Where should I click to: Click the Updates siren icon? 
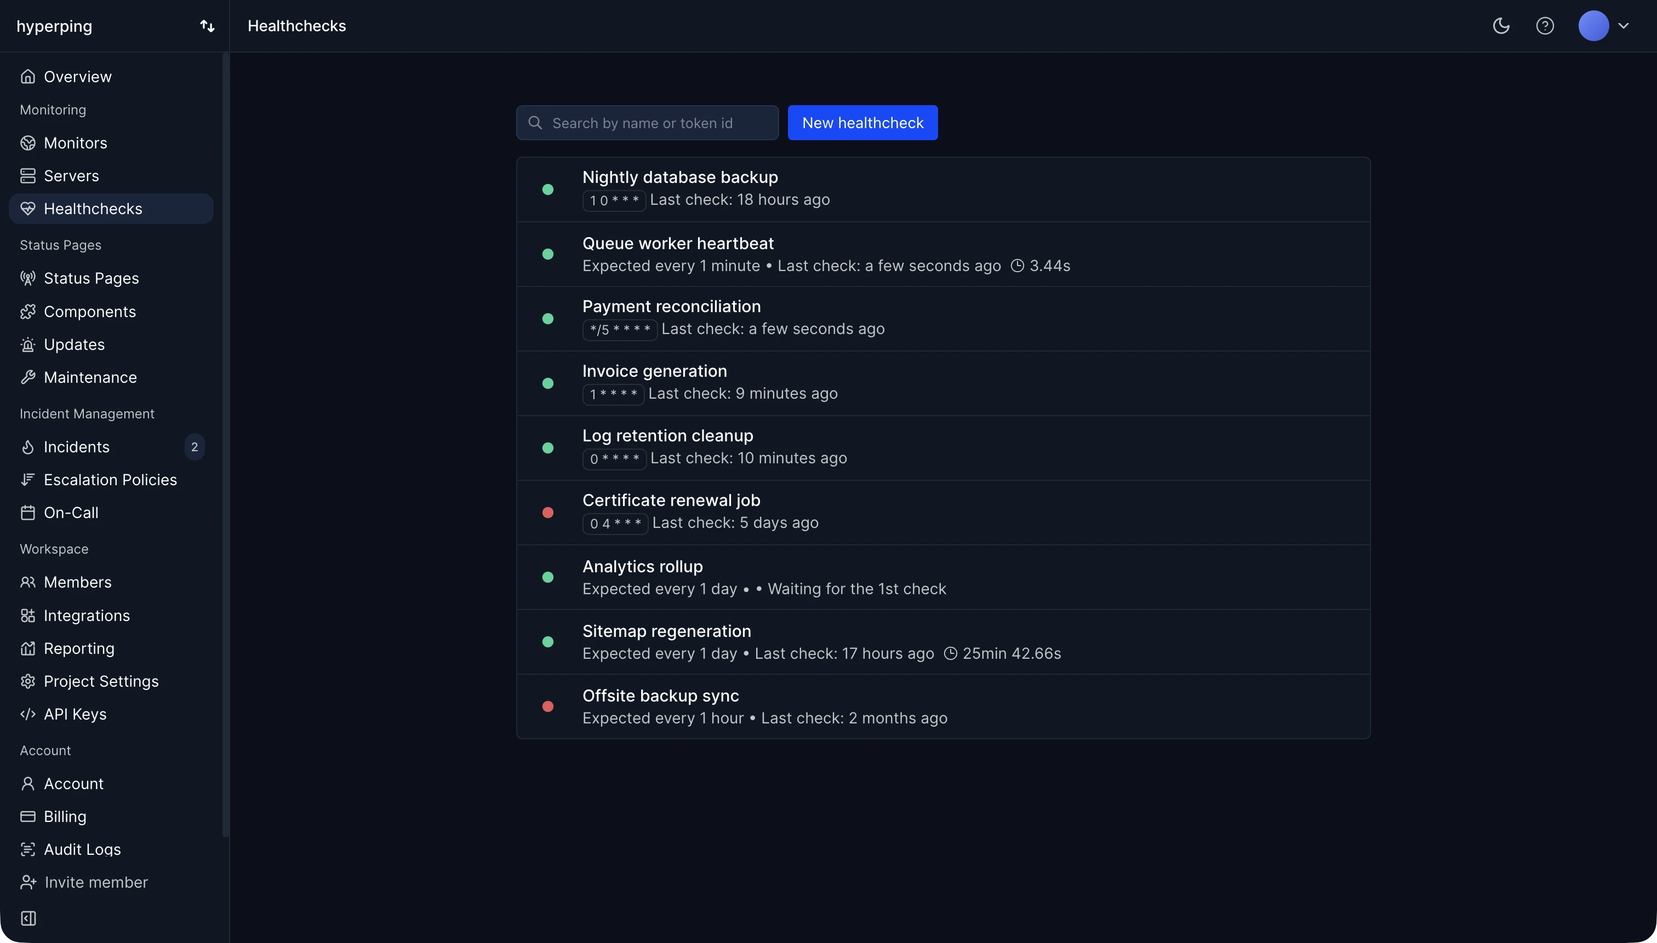click(x=28, y=344)
